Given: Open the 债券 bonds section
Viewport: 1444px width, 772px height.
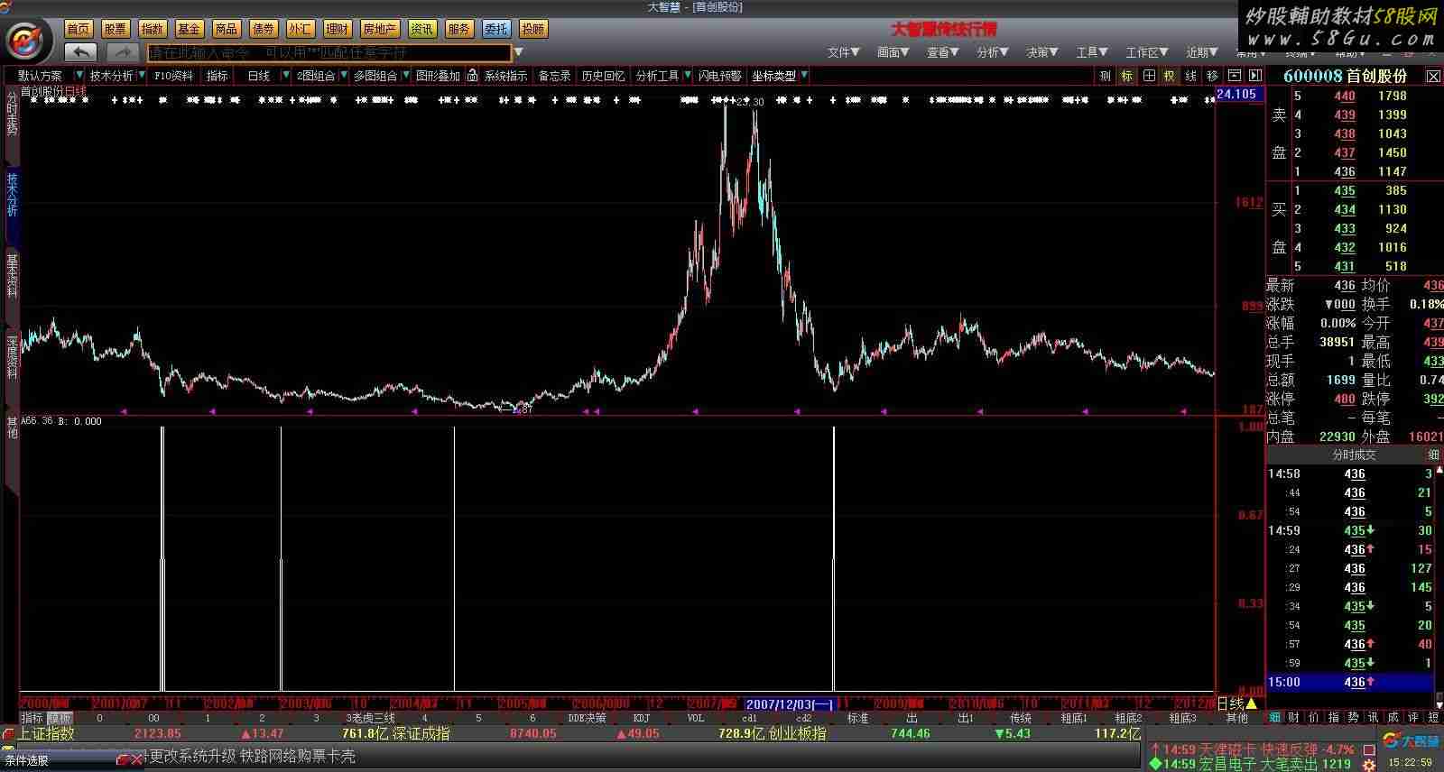Looking at the screenshot, I should tap(264, 29).
